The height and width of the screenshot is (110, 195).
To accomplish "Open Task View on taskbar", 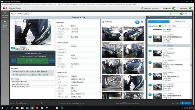I will [x=12, y=108].
